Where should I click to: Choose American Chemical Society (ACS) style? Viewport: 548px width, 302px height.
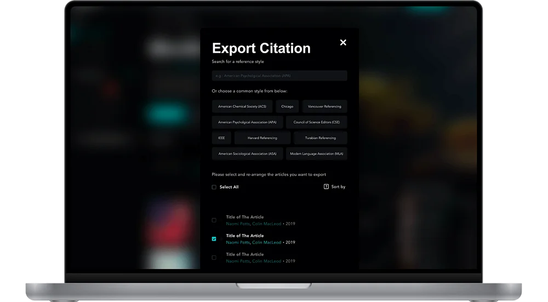[x=242, y=106]
